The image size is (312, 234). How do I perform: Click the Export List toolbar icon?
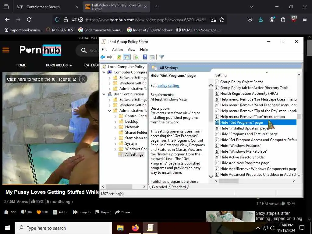point(136,57)
